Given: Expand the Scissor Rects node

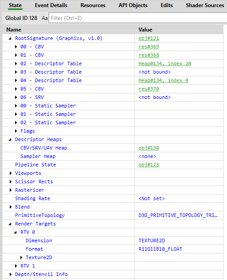Looking at the screenshot, I should click(x=11, y=181).
